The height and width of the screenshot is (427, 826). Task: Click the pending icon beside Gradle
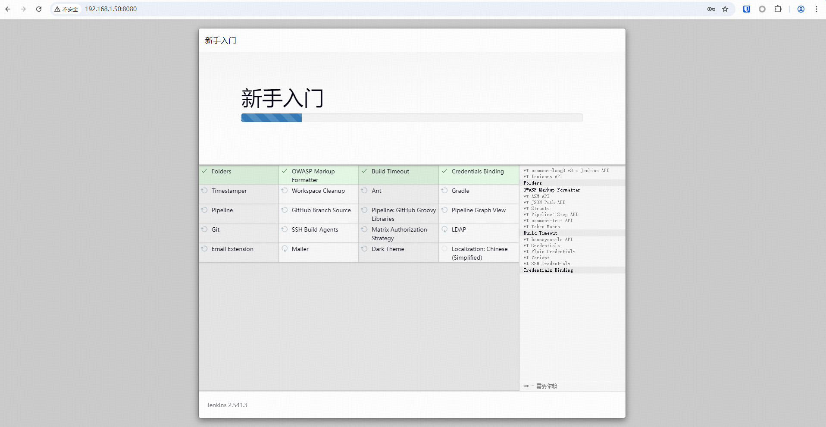click(444, 190)
